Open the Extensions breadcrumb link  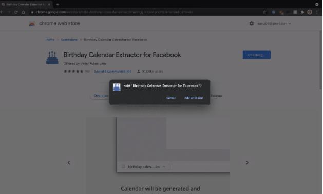click(69, 40)
